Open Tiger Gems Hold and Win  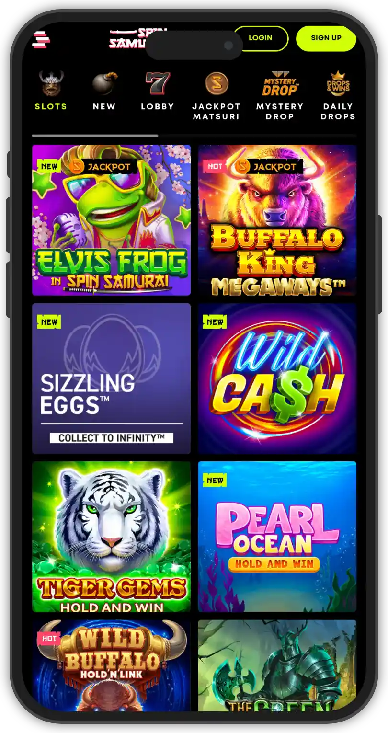click(111, 537)
